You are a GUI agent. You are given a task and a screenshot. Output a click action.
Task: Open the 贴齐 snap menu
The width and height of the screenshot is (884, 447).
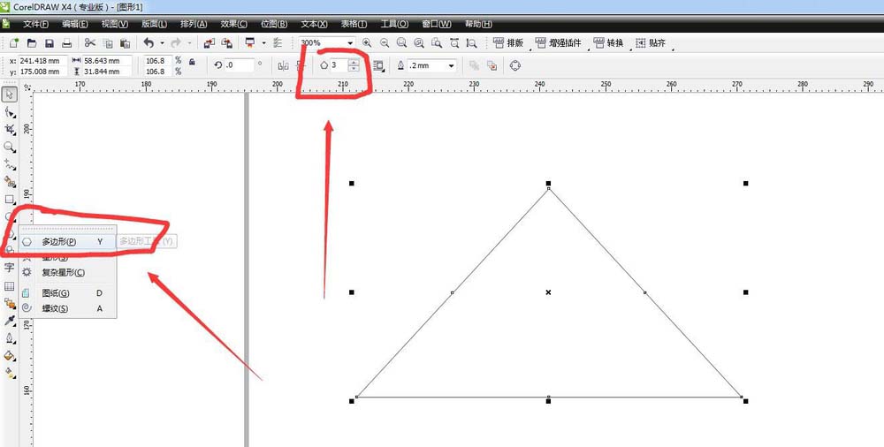pos(651,42)
